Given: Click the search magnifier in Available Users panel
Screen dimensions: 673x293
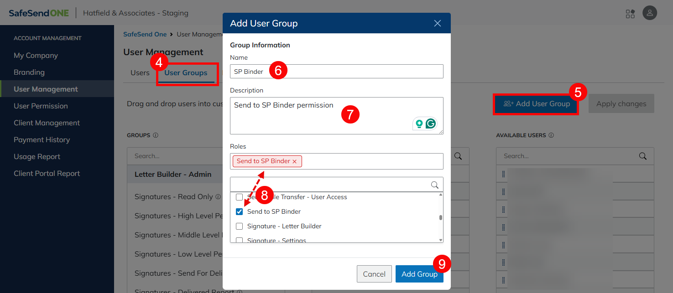Looking at the screenshot, I should pos(642,156).
